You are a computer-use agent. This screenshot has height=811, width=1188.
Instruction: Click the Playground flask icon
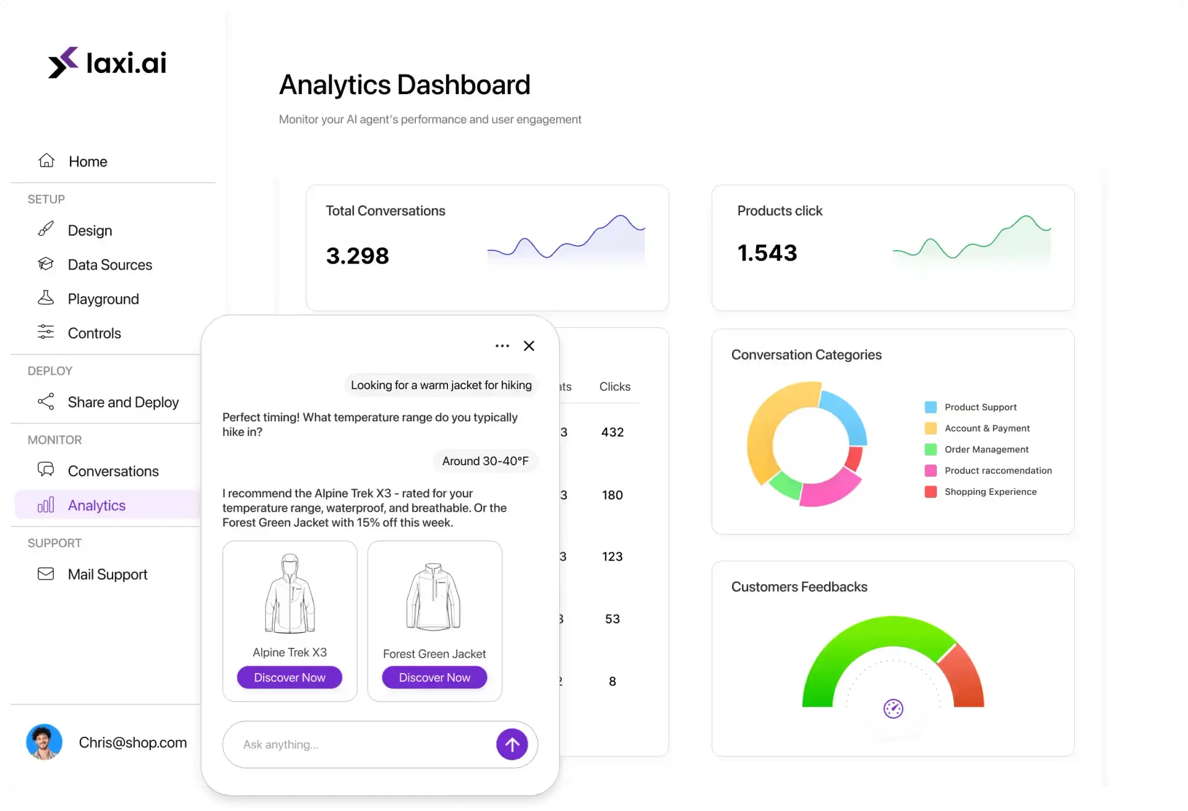[x=46, y=298]
